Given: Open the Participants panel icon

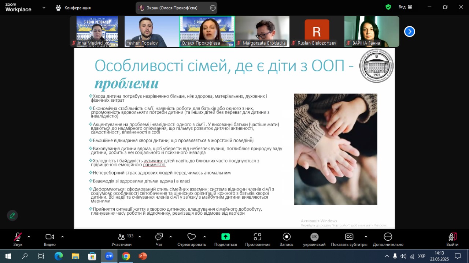Looking at the screenshot, I should coord(122,237).
